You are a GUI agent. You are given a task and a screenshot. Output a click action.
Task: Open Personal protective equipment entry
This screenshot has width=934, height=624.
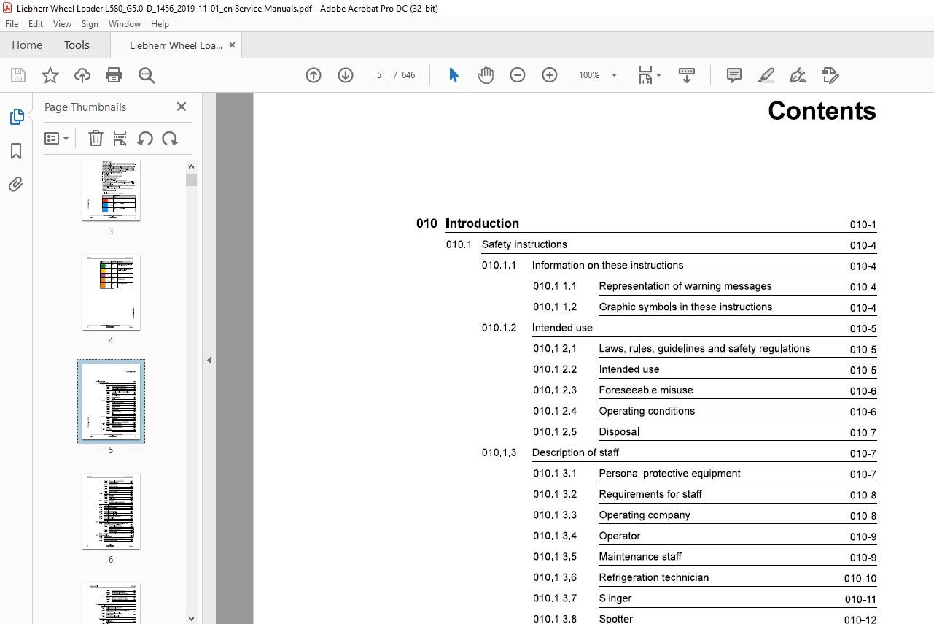[x=669, y=473]
